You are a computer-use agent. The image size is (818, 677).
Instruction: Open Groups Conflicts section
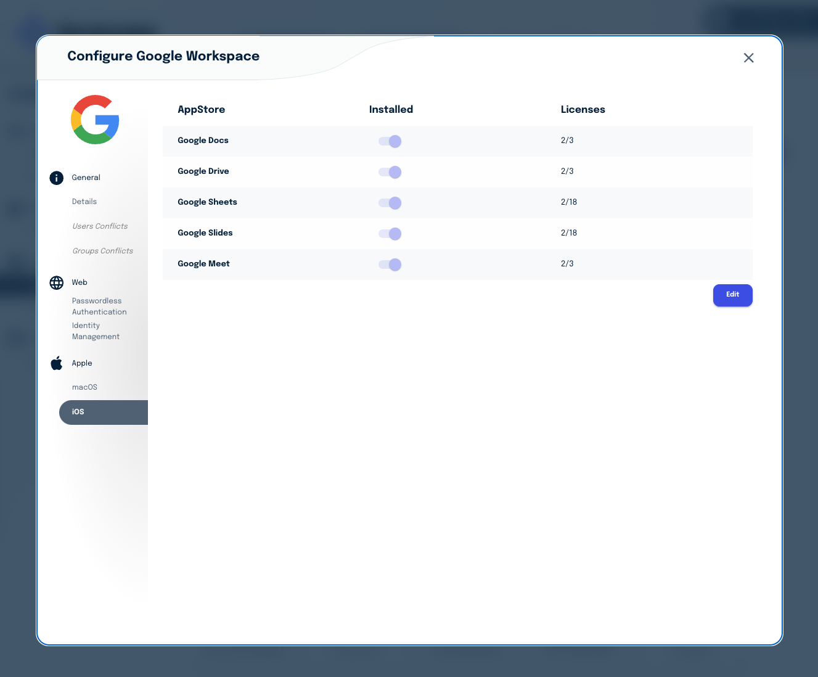pos(102,251)
